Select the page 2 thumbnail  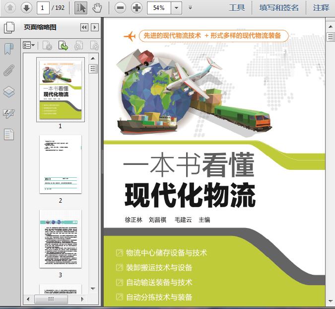(61, 164)
